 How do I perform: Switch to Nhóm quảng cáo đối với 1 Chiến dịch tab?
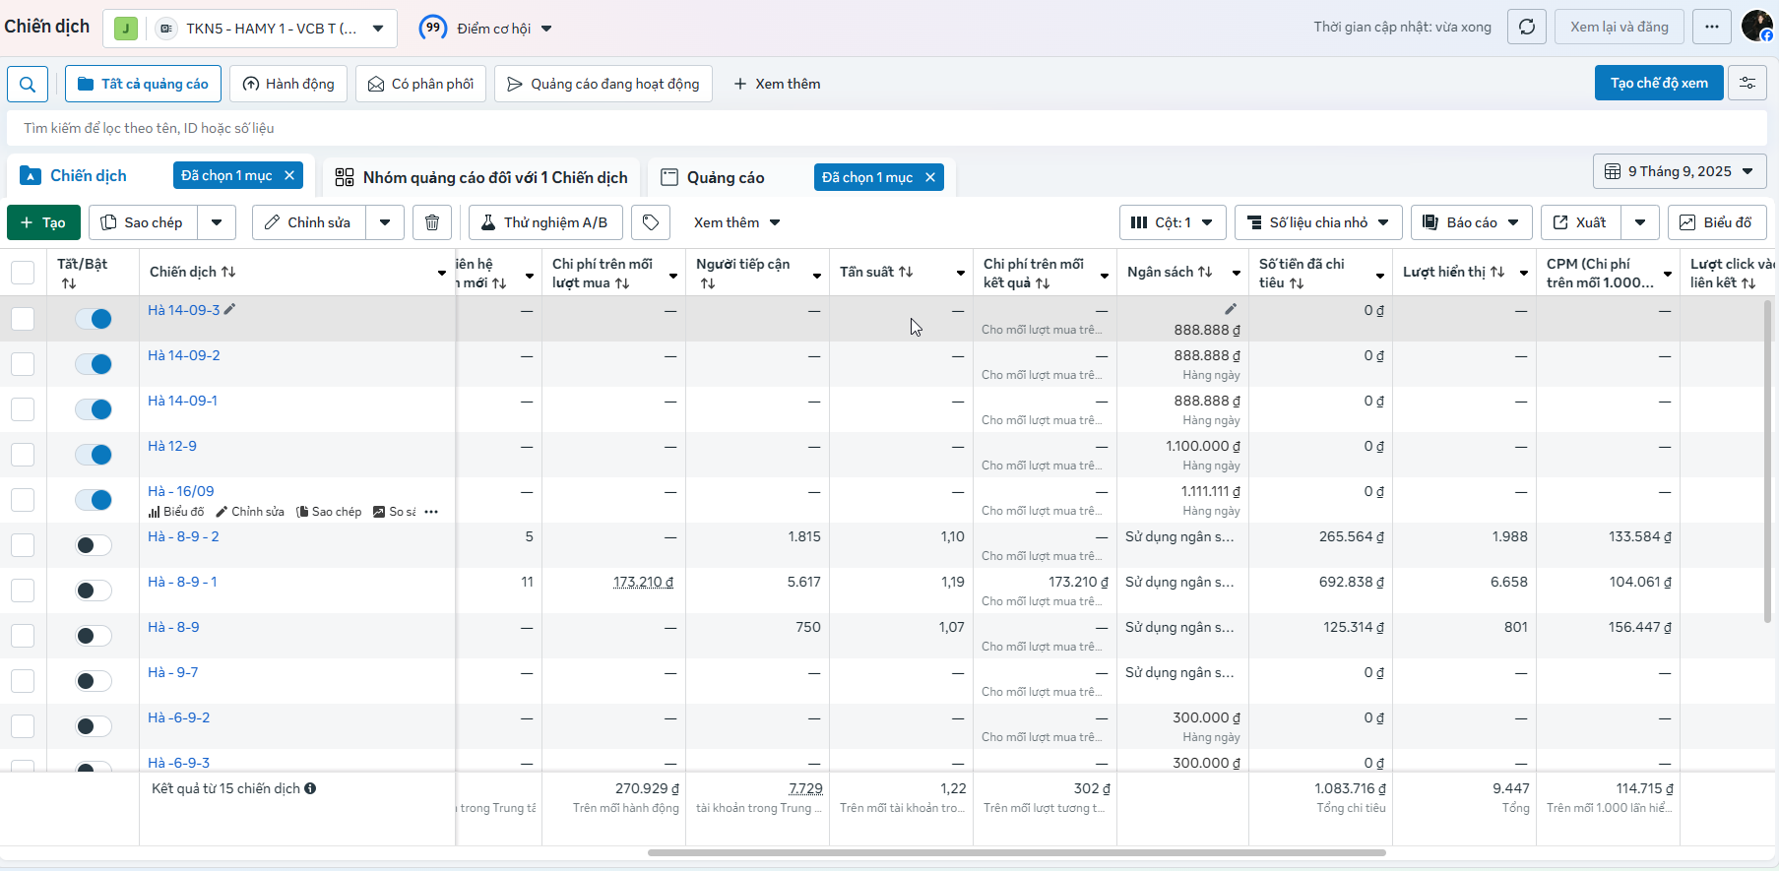pyautogui.click(x=481, y=177)
